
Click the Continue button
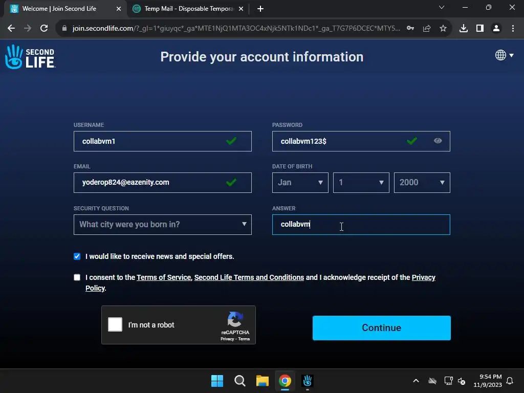[x=381, y=328]
